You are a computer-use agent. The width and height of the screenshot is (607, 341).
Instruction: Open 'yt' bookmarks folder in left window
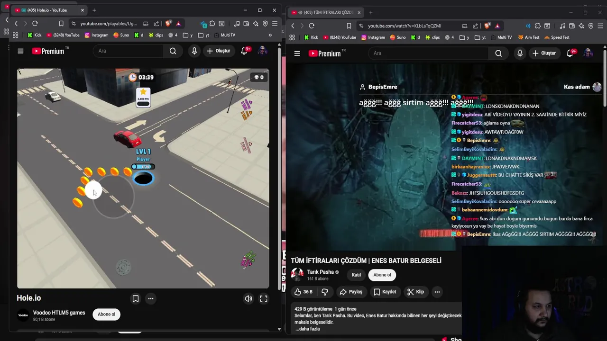203,35
